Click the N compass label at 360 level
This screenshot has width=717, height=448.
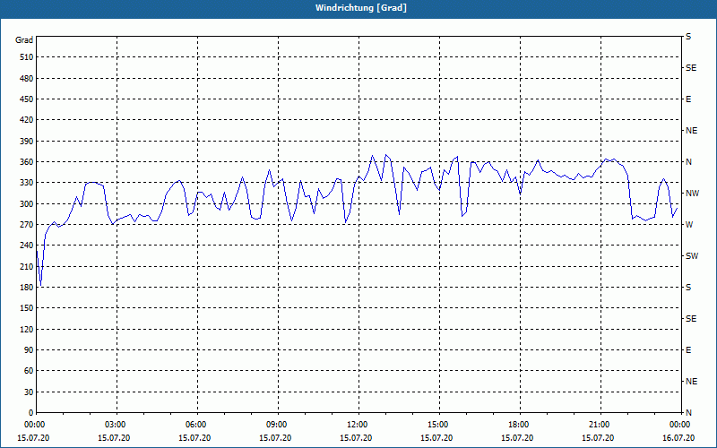pos(688,162)
